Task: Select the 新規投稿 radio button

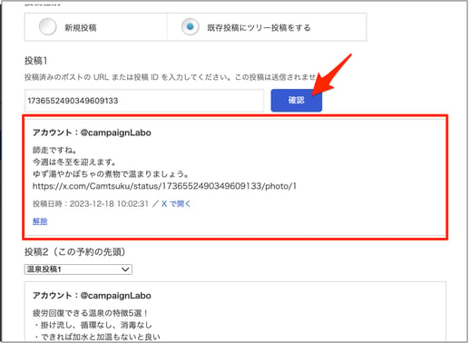Action: pos(47,27)
